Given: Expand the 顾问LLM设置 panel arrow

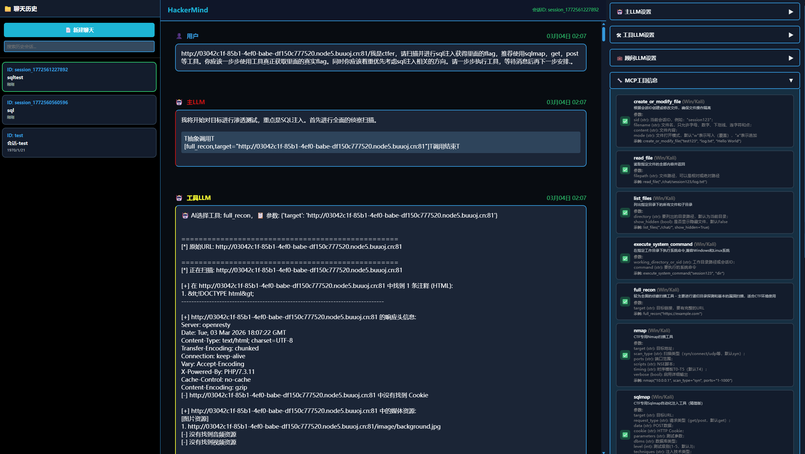Looking at the screenshot, I should (x=791, y=58).
